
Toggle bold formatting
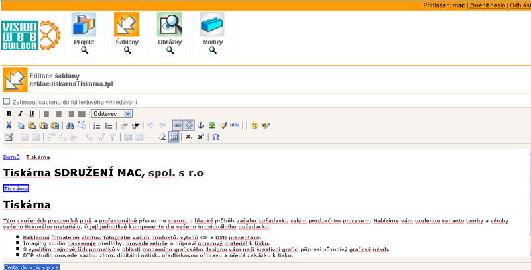point(9,114)
